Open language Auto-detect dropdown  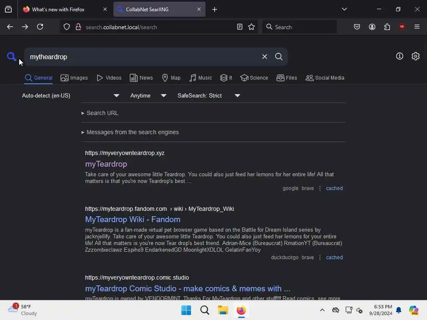70,95
